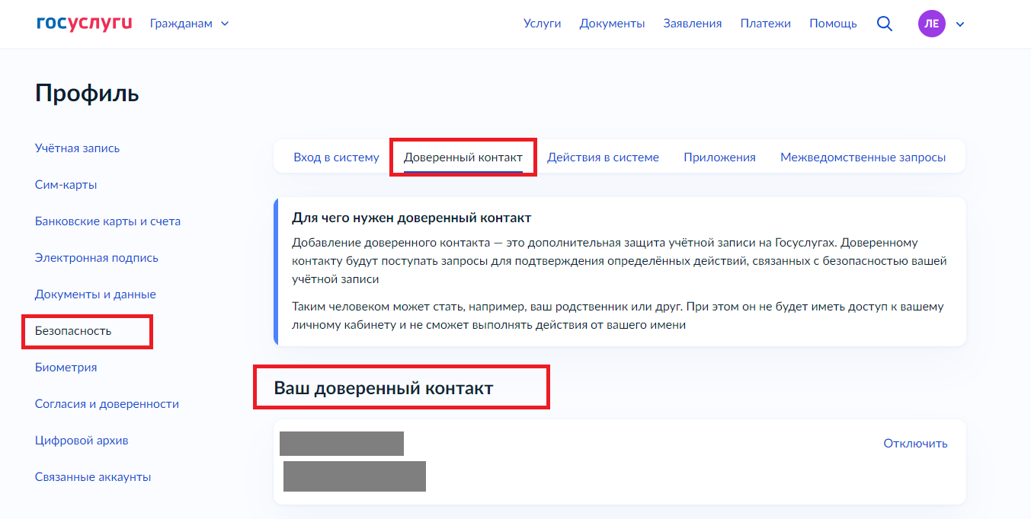Open Учётная запись in the sidebar
Screen dimensions: 1031x519
point(77,148)
